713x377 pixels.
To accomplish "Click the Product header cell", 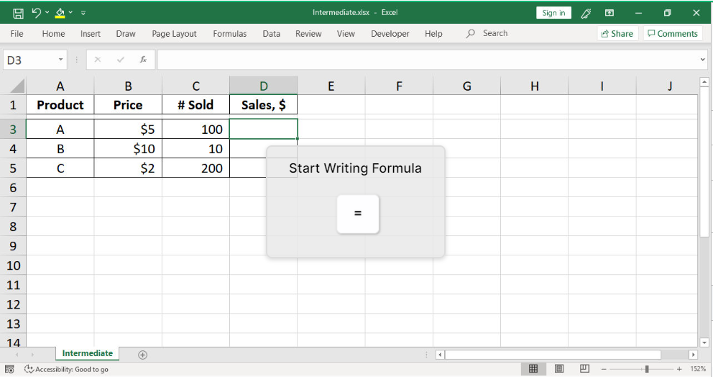I will pyautogui.click(x=60, y=105).
